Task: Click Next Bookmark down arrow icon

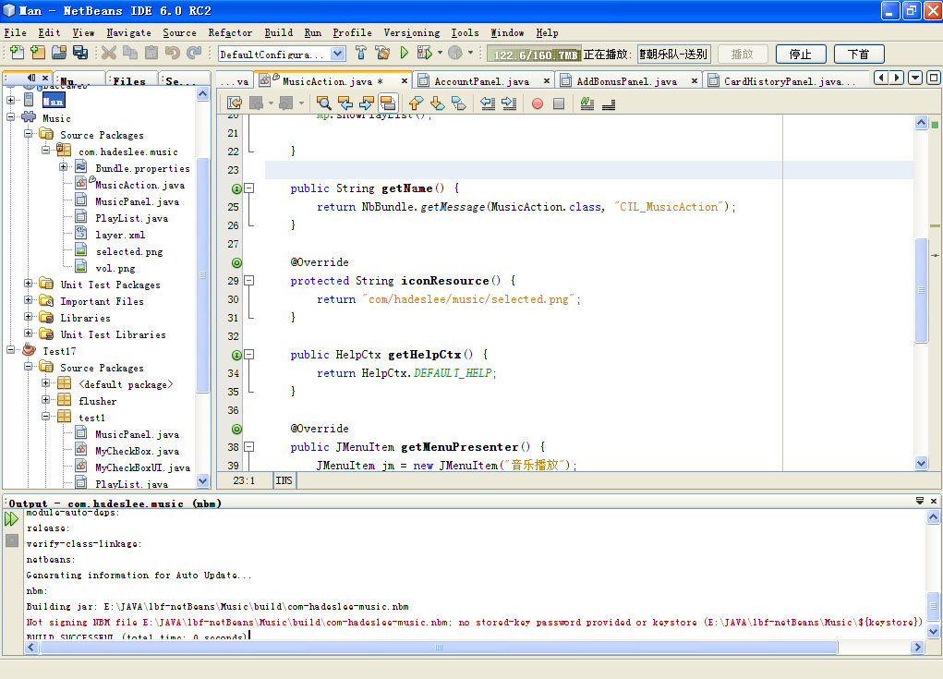Action: click(437, 103)
